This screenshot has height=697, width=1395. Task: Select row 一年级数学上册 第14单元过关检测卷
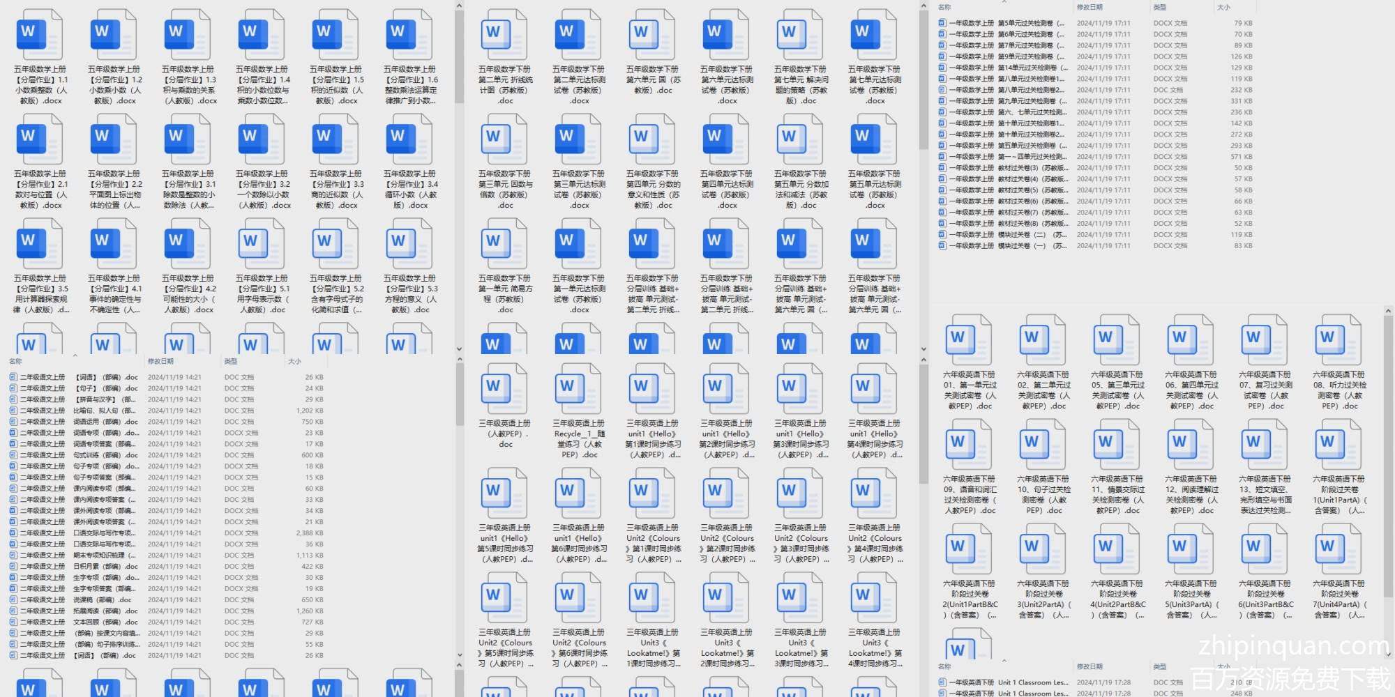tap(1096, 68)
